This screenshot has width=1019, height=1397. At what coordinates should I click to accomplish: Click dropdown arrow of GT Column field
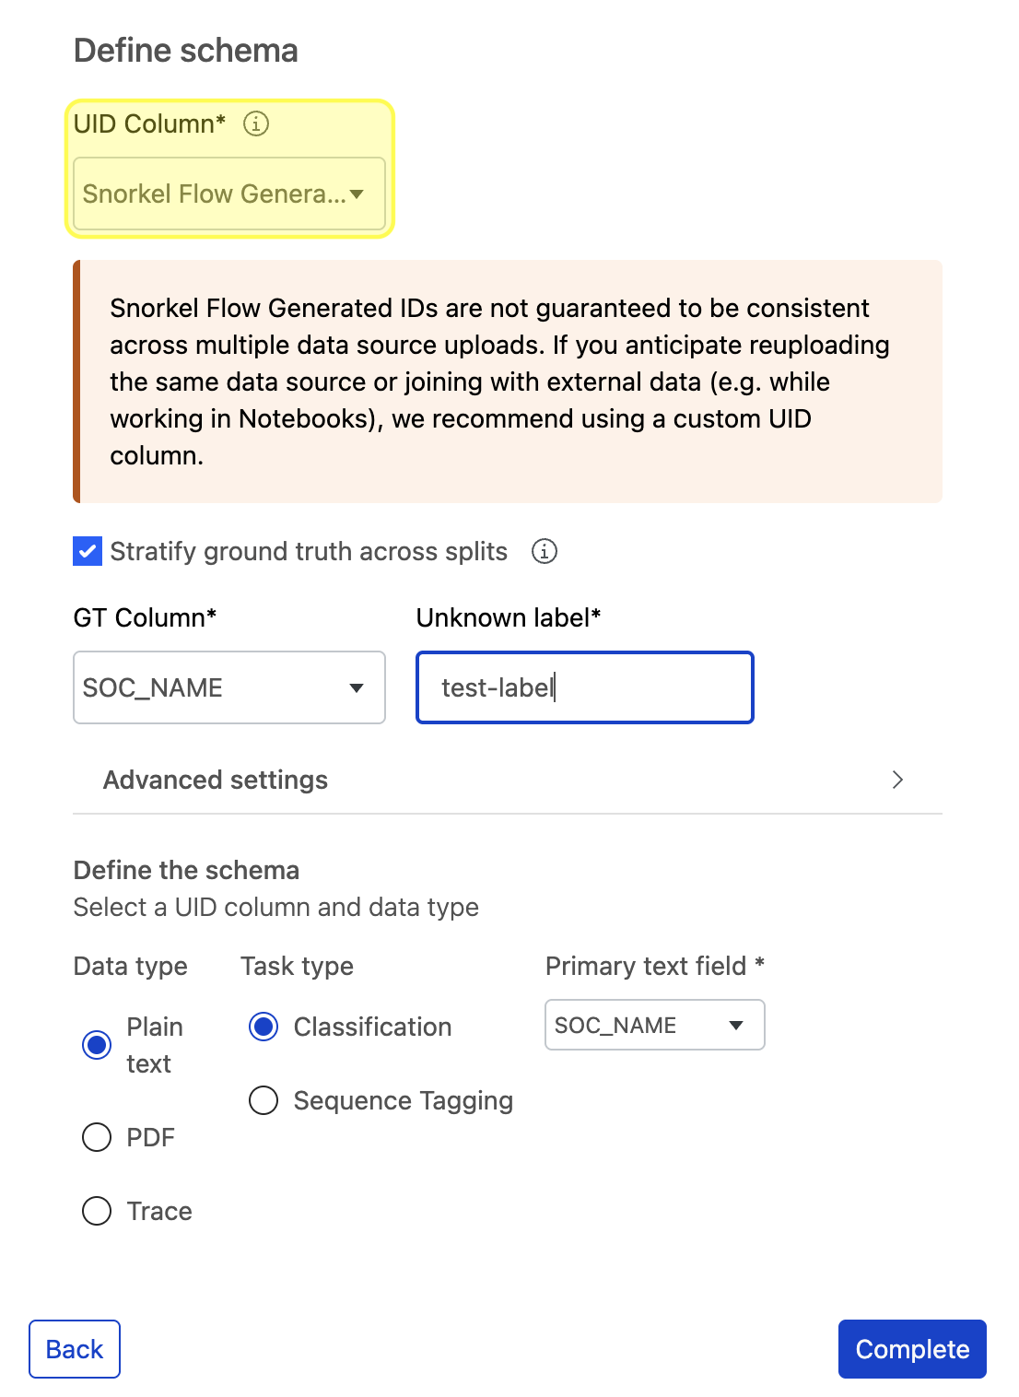coord(357,687)
